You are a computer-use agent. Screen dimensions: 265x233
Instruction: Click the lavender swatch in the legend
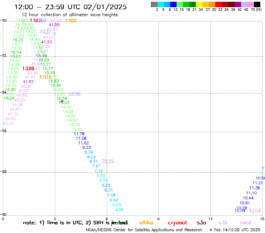pos(244,4)
